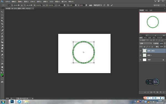166x104 pixels.
Task: Click the green foreground color swatch
Action: (2, 75)
